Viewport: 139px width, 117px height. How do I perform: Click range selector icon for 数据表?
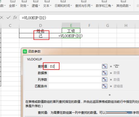tap(105, 73)
